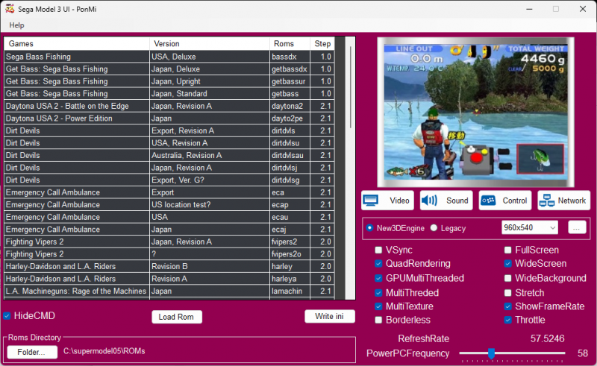The height and width of the screenshot is (366, 597).
Task: Toggle the MultiTexture checkbox
Action: coord(378,306)
